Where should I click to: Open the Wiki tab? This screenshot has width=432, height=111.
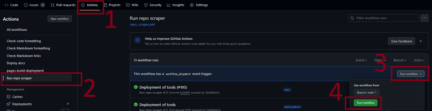[132, 5]
